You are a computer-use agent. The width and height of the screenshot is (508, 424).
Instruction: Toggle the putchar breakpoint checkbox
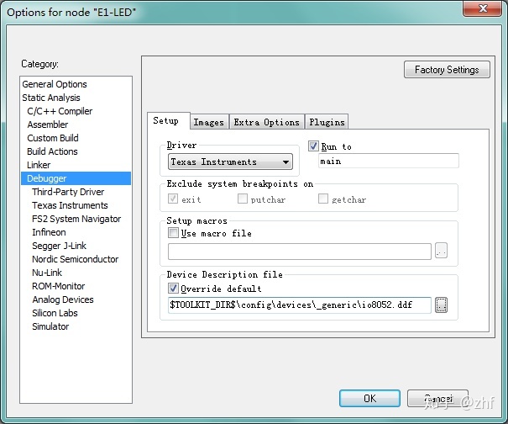coord(243,199)
